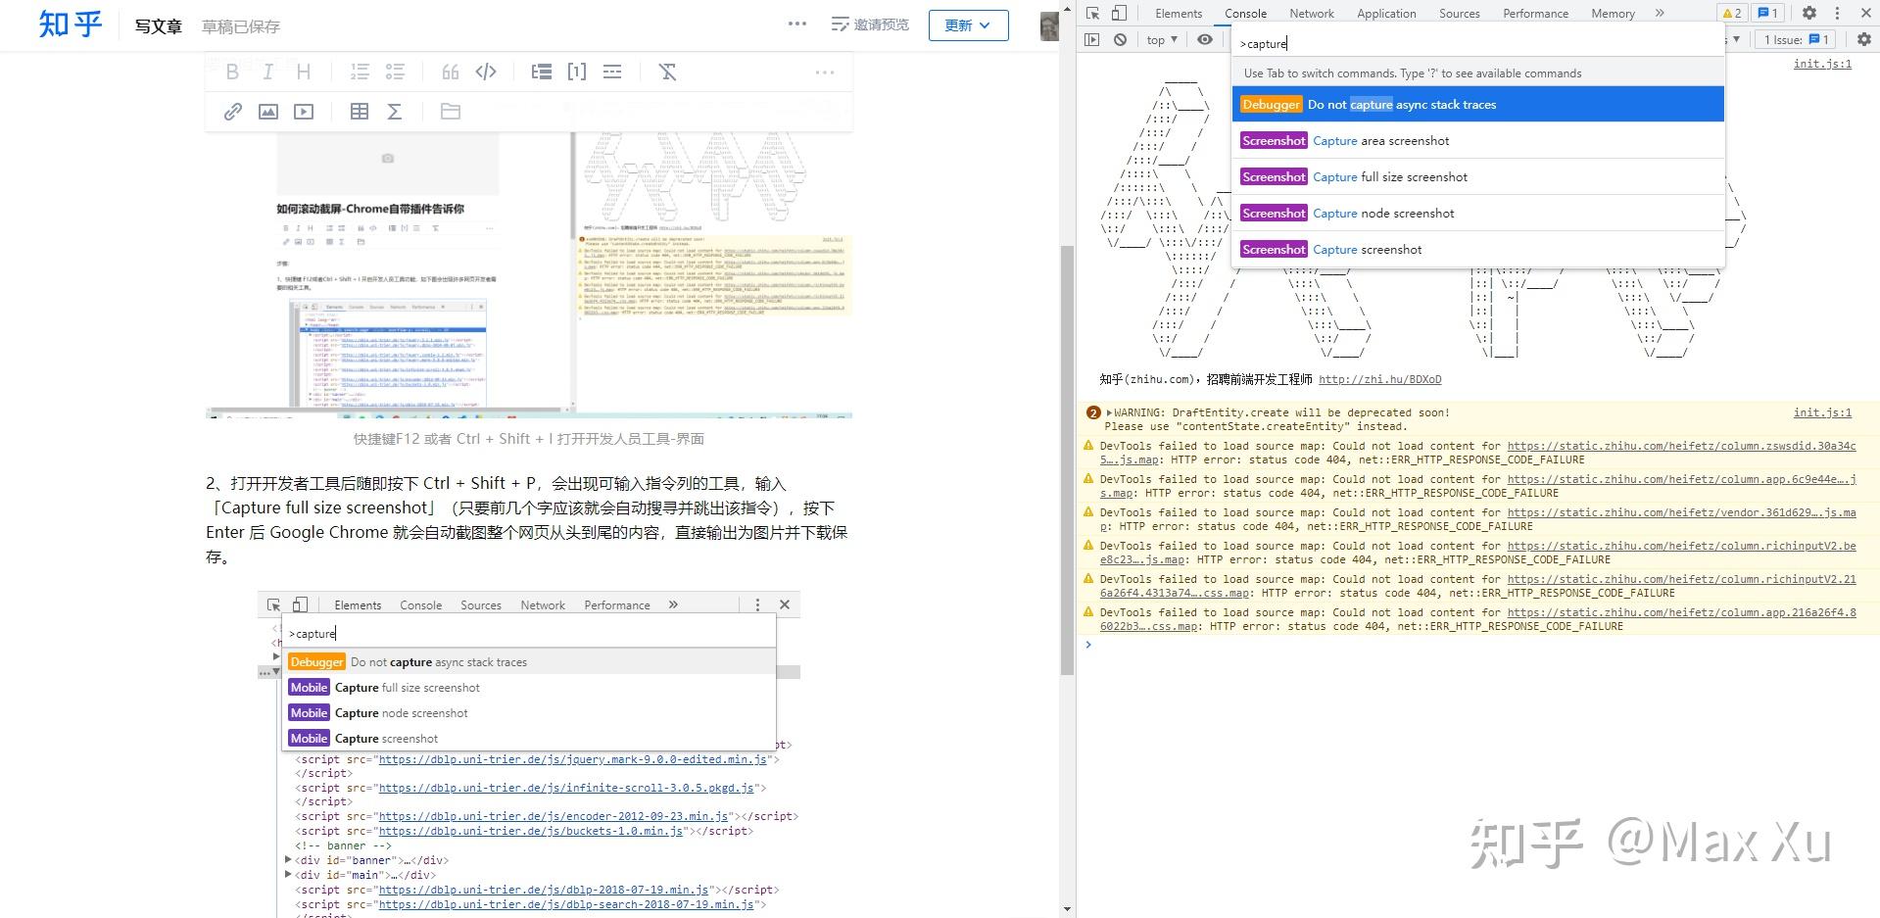
Task: Insert a numbered list
Action: (360, 72)
